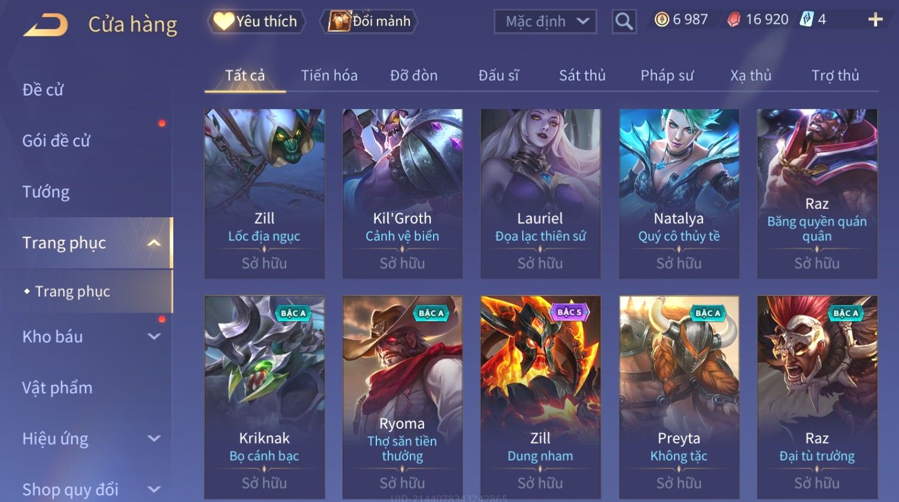Viewport: 899px width, 502px height.
Task: Open the Mặc định sort dropdown
Action: point(545,21)
